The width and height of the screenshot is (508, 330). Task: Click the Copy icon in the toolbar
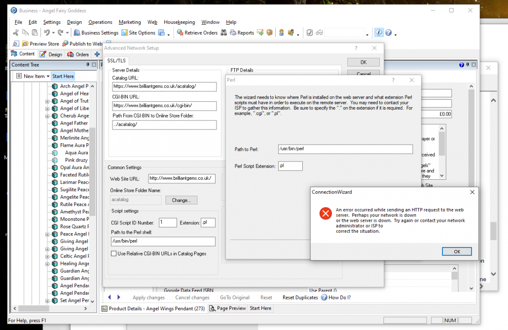(x=25, y=33)
